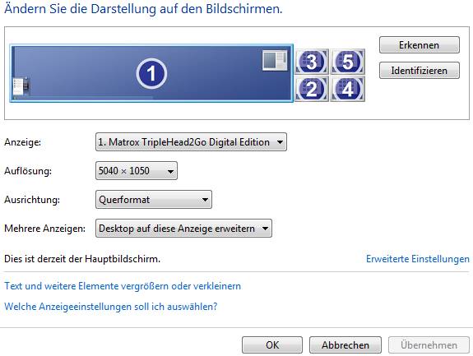The width and height of the screenshot is (473, 356).
Task: Click the Übernehmen button
Action: pos(429,344)
